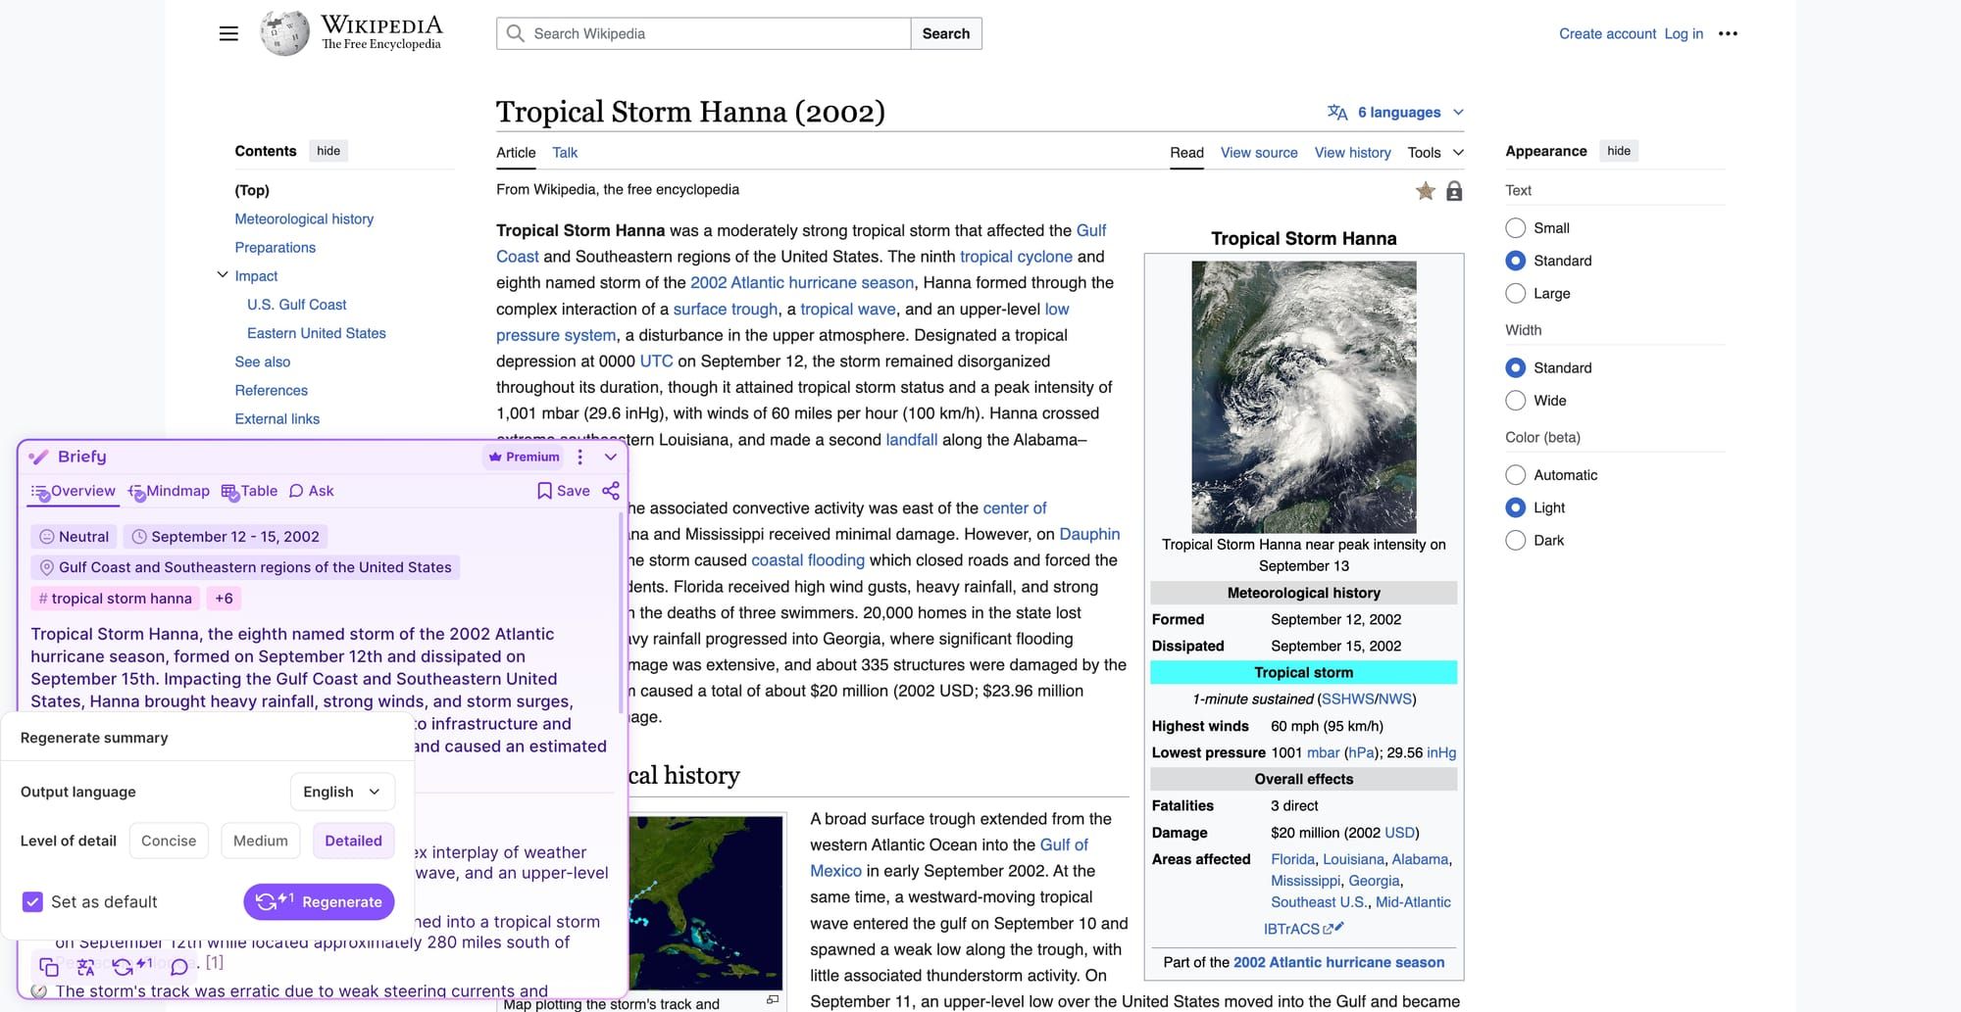Screen dimensions: 1961x1012
Task: Switch to the Briefy Mindmap tab
Action: (169, 491)
